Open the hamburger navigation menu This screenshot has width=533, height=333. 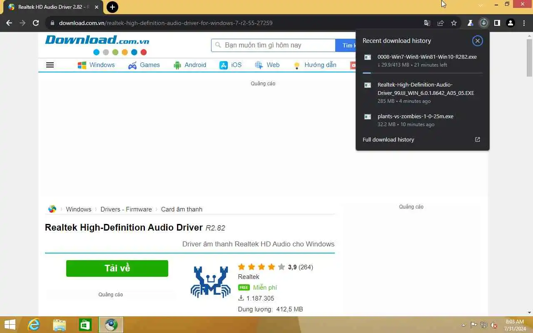tap(50, 65)
